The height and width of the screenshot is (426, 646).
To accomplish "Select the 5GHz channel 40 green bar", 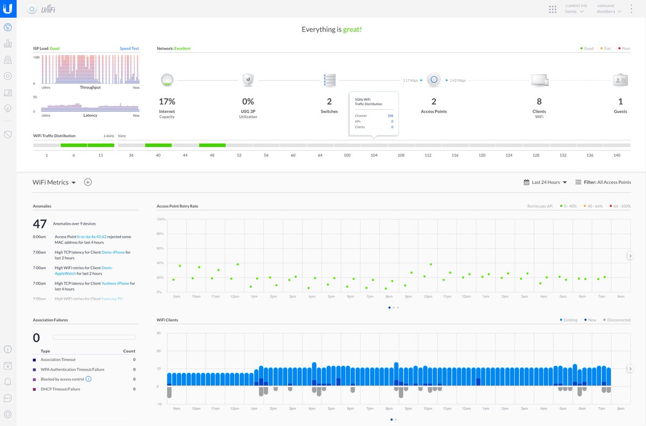I will (x=158, y=145).
